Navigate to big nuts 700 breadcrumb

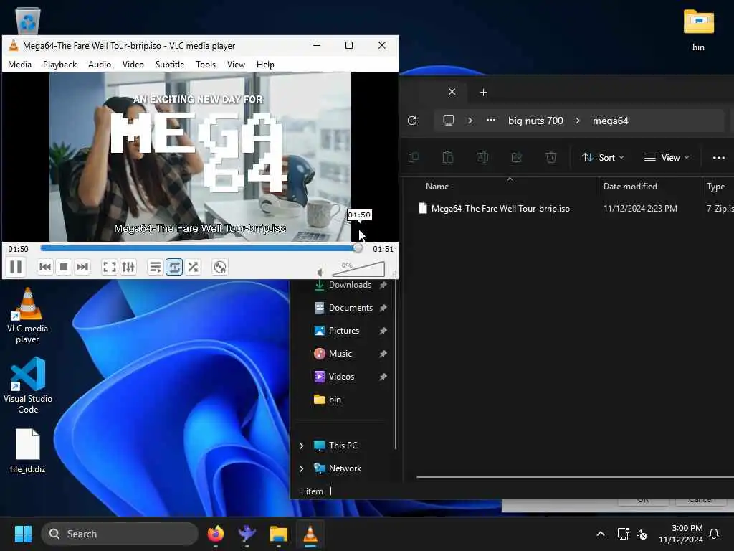point(535,121)
